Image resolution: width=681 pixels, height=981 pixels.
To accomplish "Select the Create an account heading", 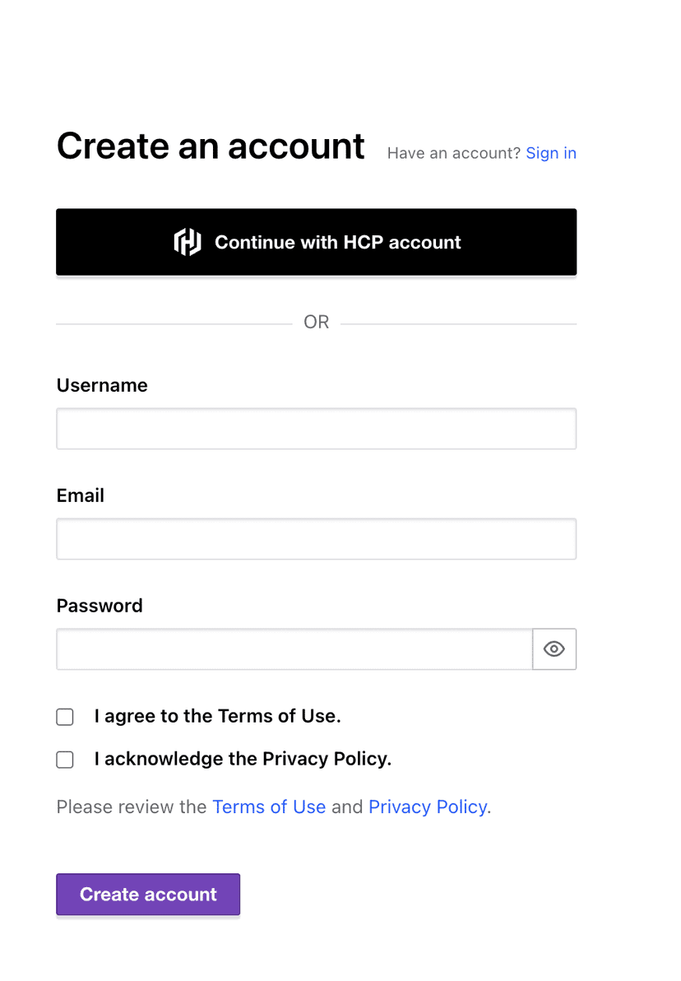I will coord(211,146).
